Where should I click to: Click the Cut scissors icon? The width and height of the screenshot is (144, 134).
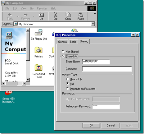click(56, 15)
